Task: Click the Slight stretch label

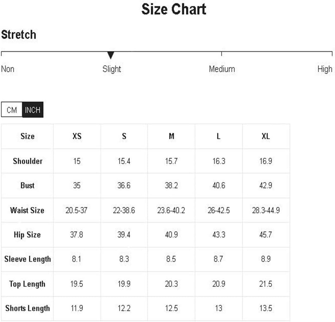Action: pos(112,69)
